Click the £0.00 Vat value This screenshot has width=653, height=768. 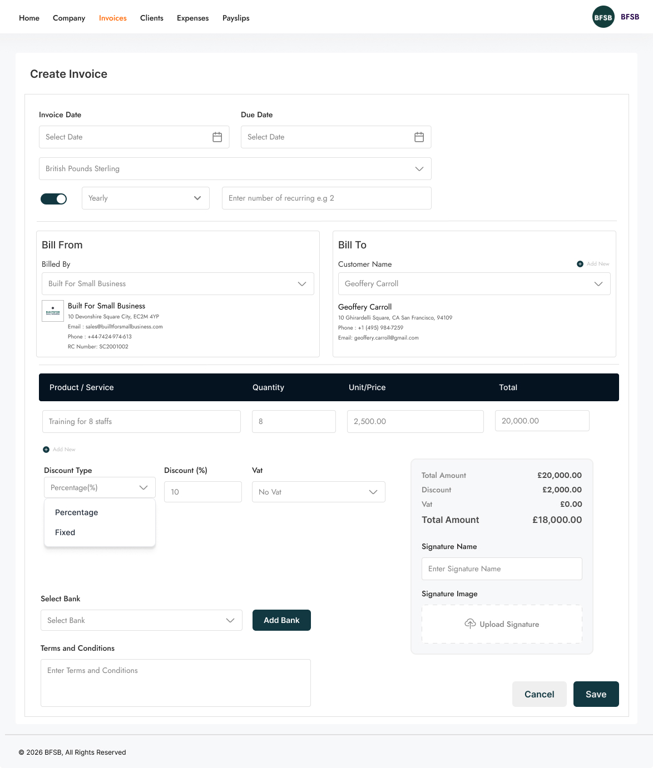571,504
